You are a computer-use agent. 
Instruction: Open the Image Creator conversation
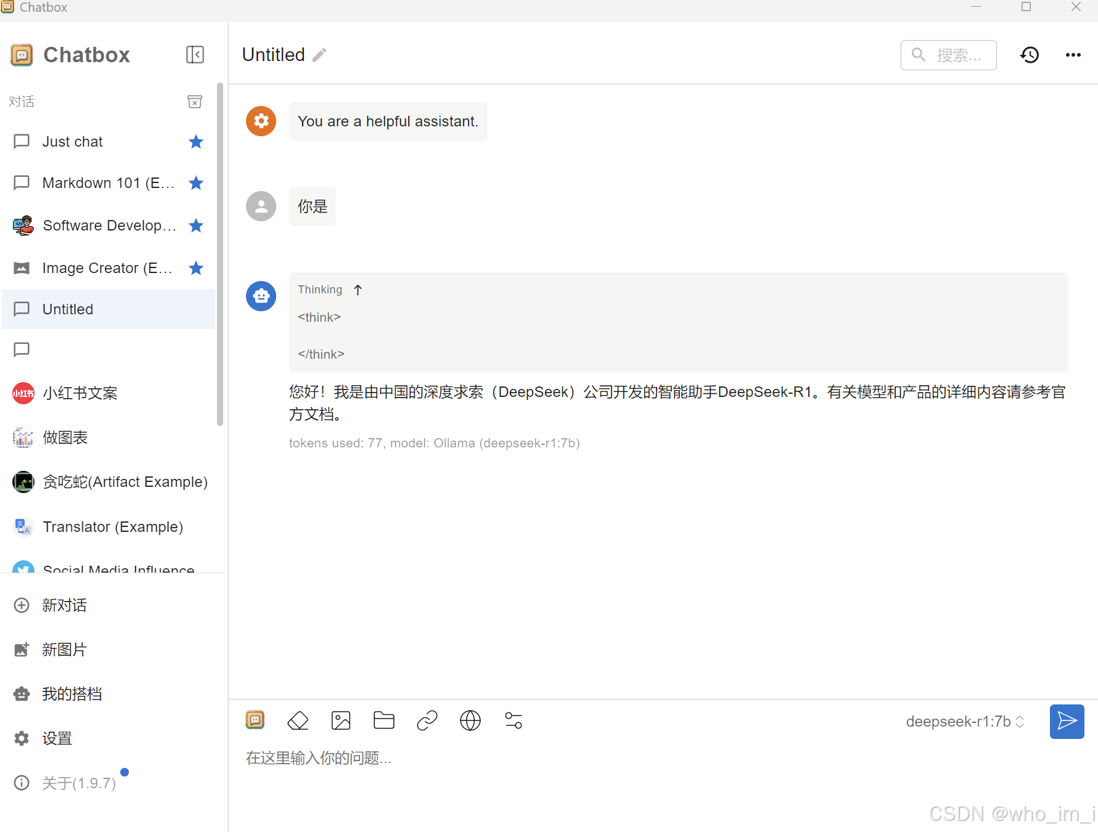(109, 268)
